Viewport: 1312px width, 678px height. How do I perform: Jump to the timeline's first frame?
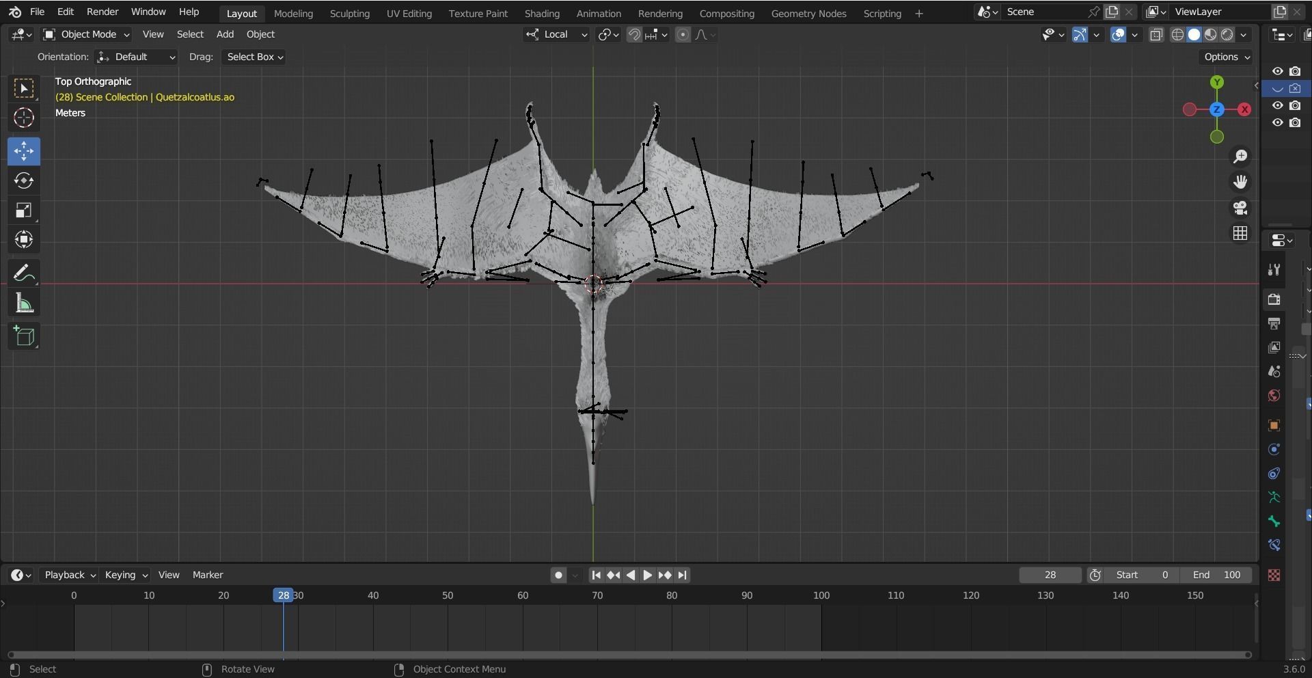point(596,575)
